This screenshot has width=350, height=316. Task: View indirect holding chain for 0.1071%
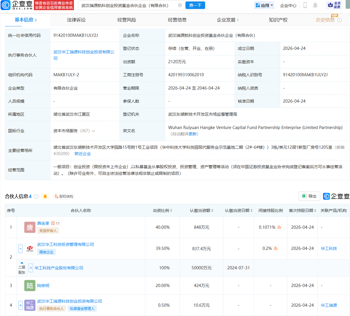pyautogui.click(x=279, y=227)
